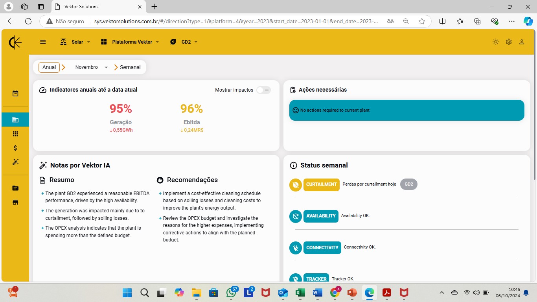Switch to the Vektor Solutions browser tab
The height and width of the screenshot is (302, 537).
pos(98,7)
